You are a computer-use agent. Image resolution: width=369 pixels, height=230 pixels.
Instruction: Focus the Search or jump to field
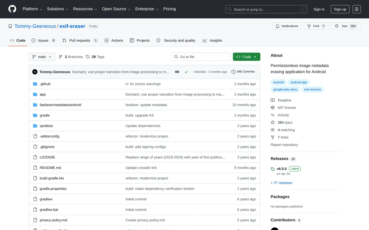tap(266, 9)
